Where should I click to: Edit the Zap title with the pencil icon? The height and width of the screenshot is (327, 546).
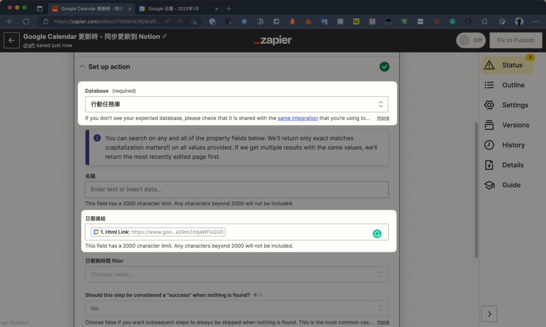[165, 36]
